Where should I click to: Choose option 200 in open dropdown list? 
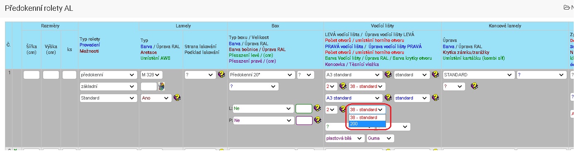click(367, 124)
